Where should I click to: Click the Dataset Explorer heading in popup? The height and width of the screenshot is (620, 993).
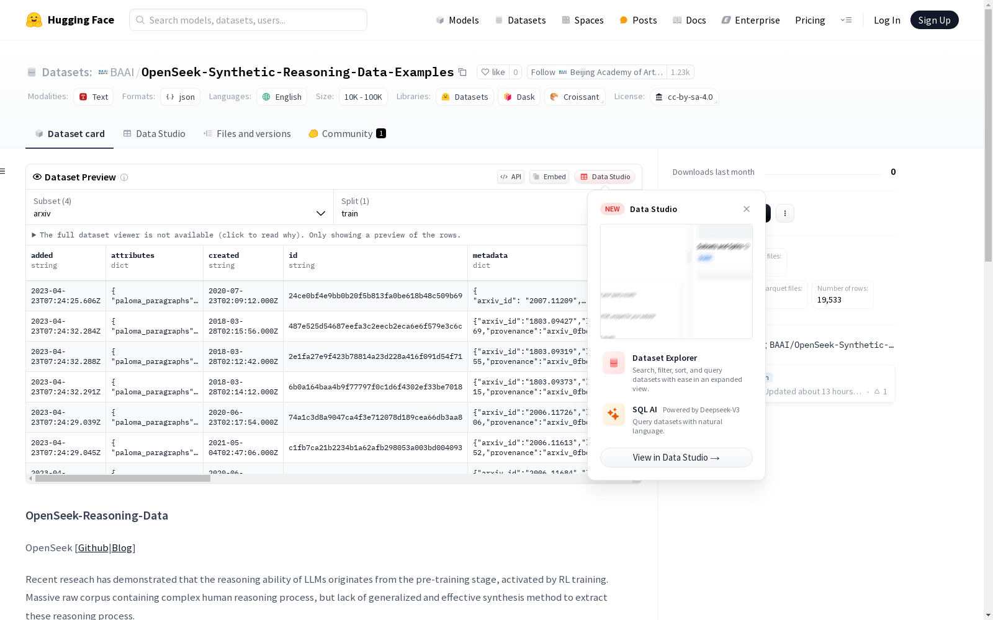(665, 358)
